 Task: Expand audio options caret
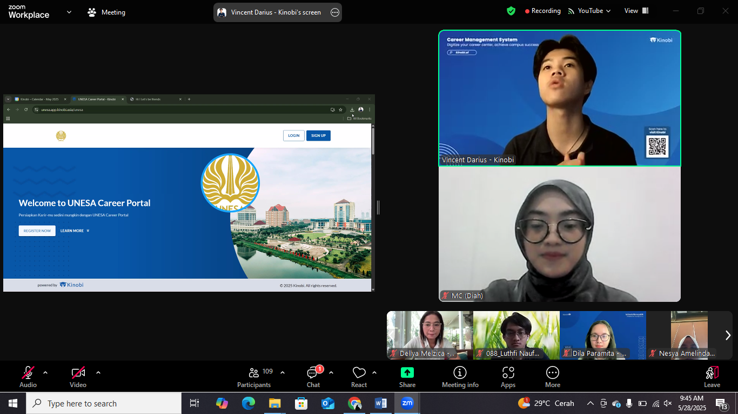point(45,372)
